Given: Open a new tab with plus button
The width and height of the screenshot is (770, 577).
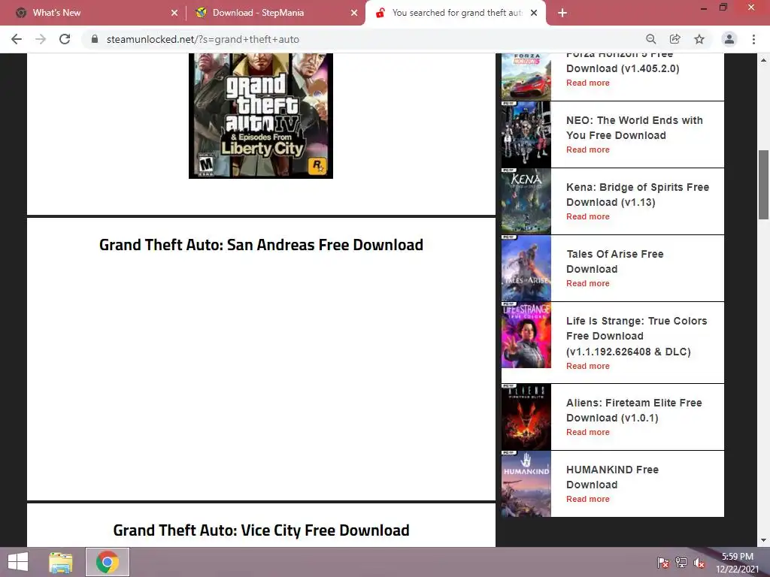Looking at the screenshot, I should (562, 13).
